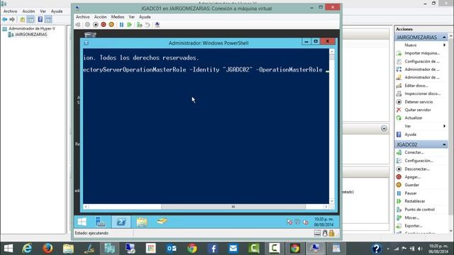Click Actualizar in the Actions pane
This screenshot has width=454, height=255.
tap(413, 118)
